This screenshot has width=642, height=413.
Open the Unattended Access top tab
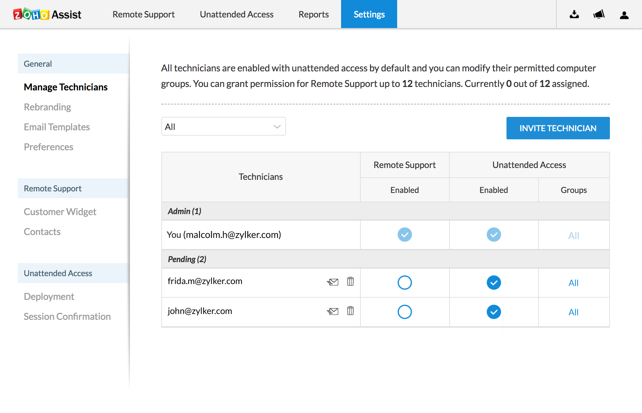pos(236,14)
